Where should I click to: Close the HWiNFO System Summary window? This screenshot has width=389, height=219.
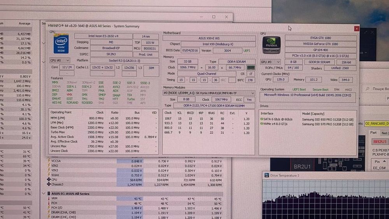pos(356,29)
